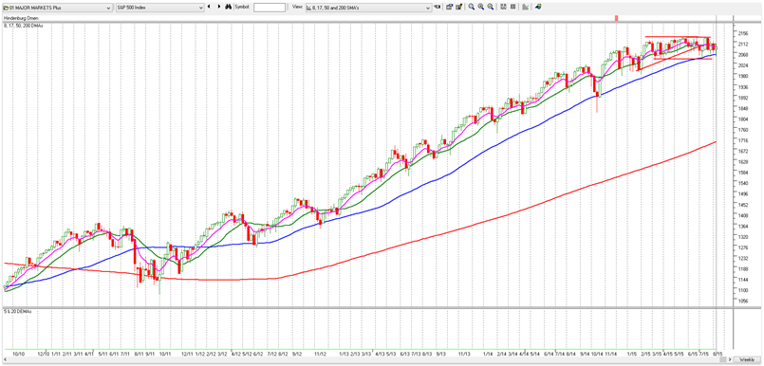Click the first magnifier zoom icon

coord(472,7)
